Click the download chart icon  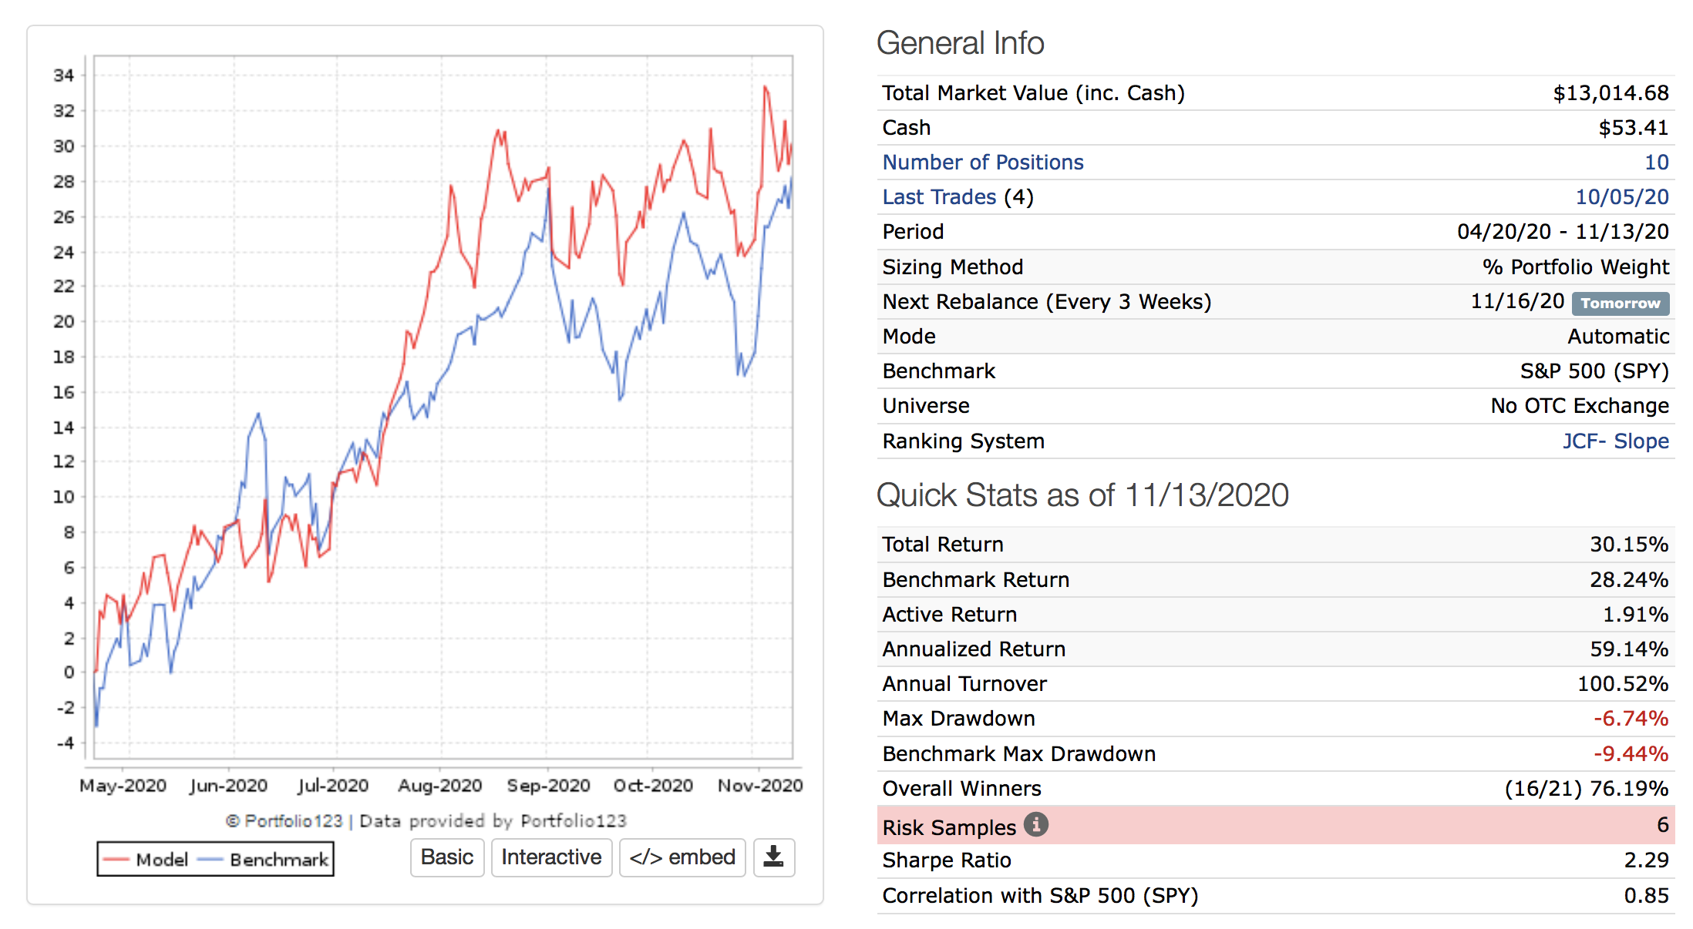tap(773, 857)
